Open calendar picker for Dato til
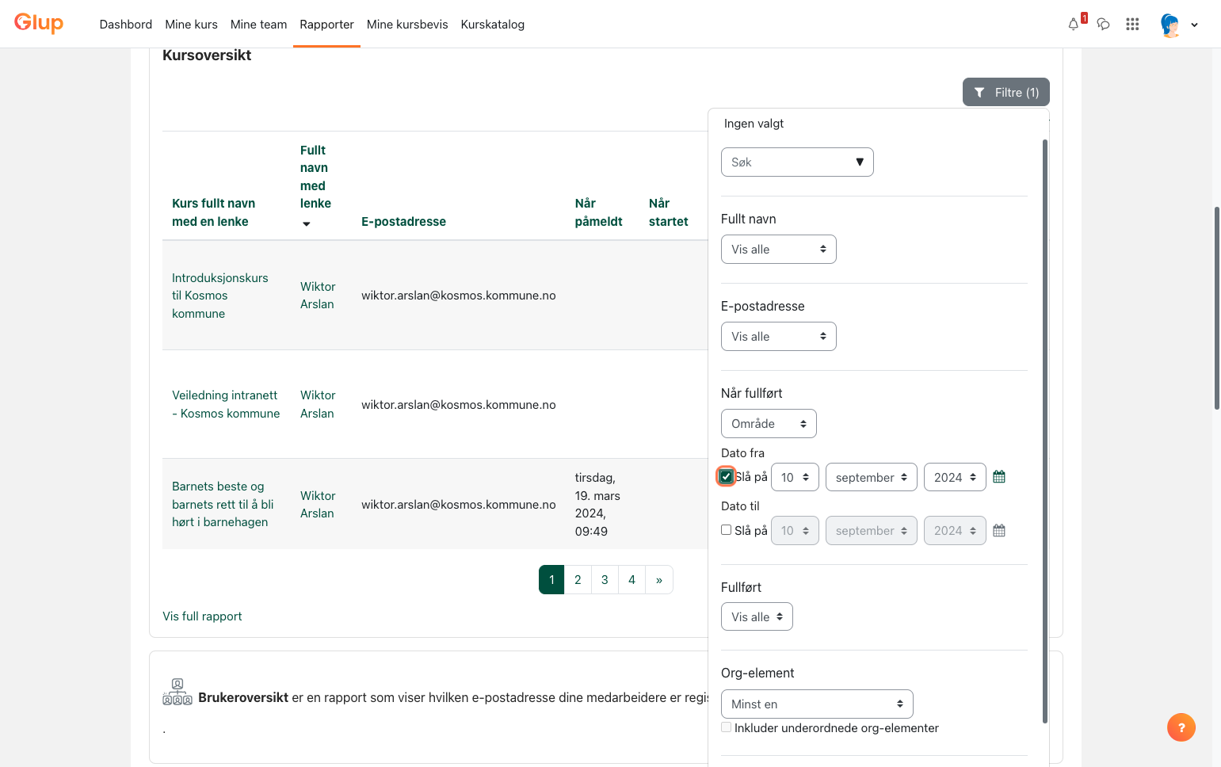Viewport: 1221px width, 767px height. pyautogui.click(x=999, y=531)
